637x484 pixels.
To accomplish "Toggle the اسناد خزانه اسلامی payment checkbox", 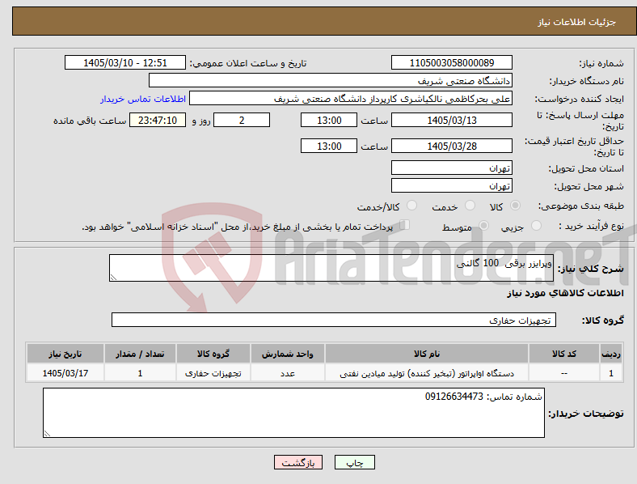I will pyautogui.click(x=405, y=224).
